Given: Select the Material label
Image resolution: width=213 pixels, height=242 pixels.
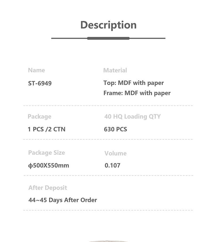Looking at the screenshot, I should click(115, 70).
